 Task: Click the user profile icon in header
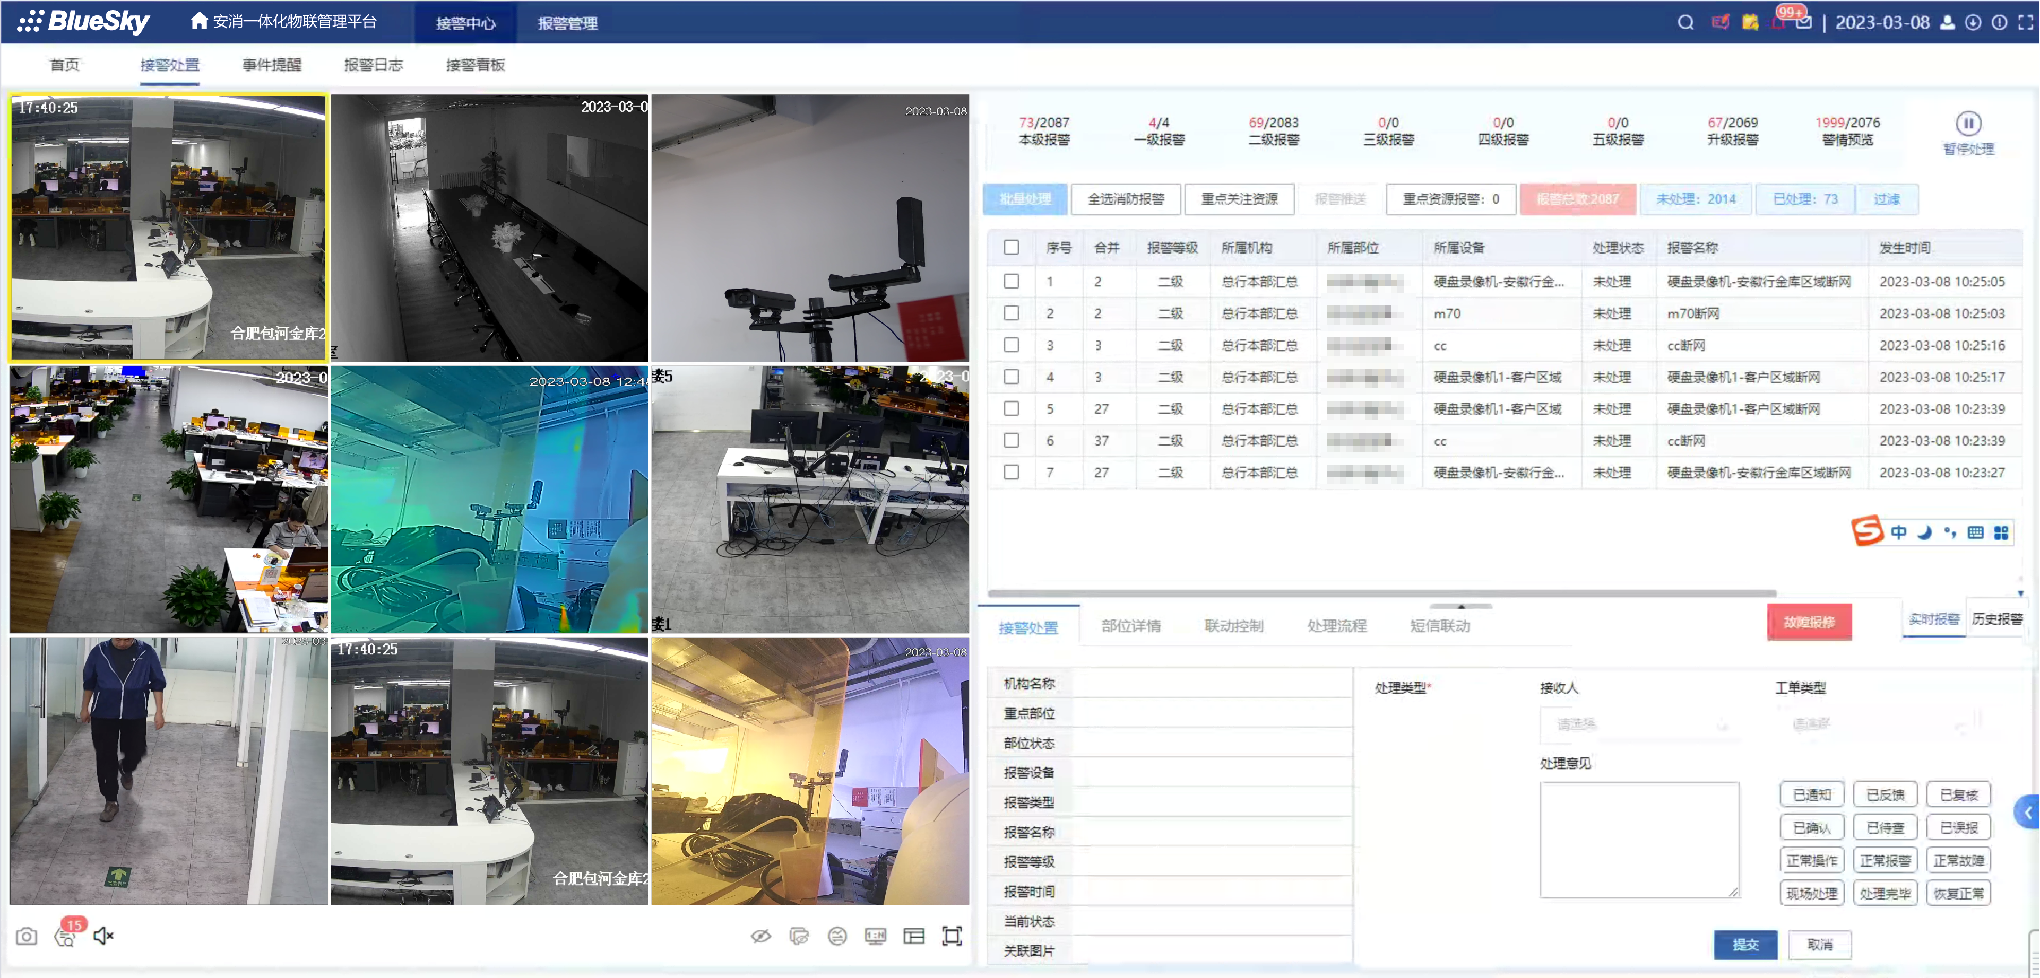(x=1947, y=22)
